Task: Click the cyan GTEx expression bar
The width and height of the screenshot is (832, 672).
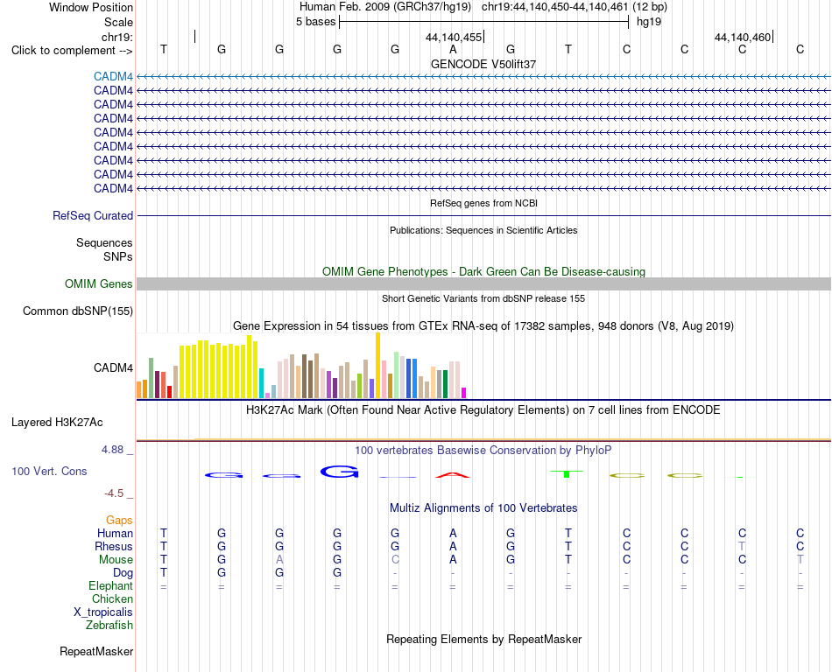Action: (261, 383)
